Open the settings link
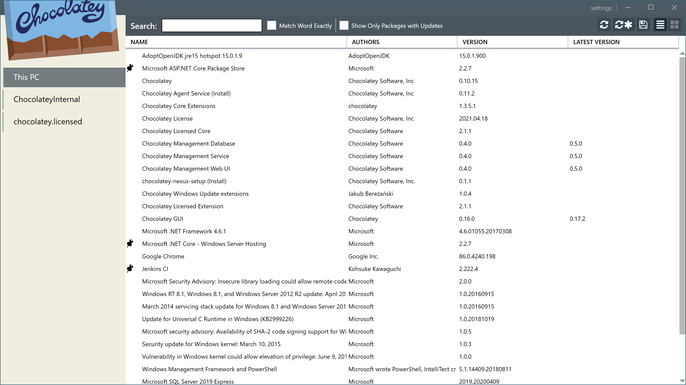This screenshot has height=385, width=686. (601, 8)
